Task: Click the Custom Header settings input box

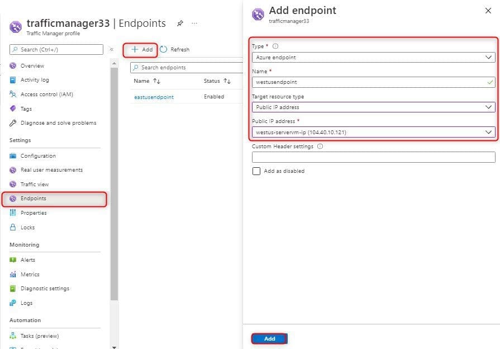Action: 373,157
